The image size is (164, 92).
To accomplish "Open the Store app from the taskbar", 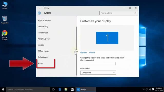I will tap(72, 89).
